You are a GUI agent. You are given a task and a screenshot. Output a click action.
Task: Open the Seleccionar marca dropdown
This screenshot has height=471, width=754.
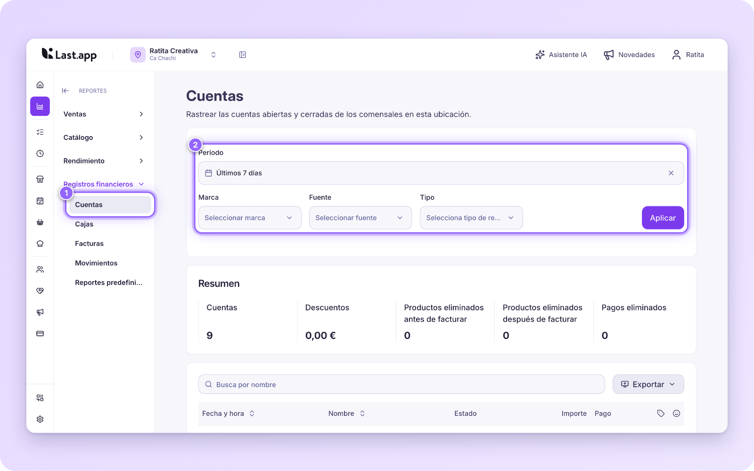pyautogui.click(x=250, y=218)
